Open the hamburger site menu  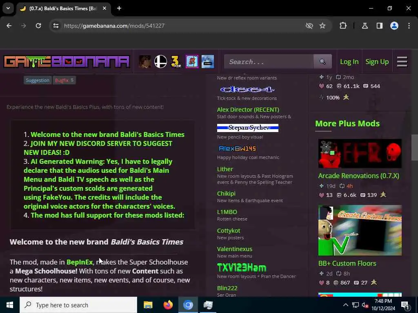tap(402, 62)
